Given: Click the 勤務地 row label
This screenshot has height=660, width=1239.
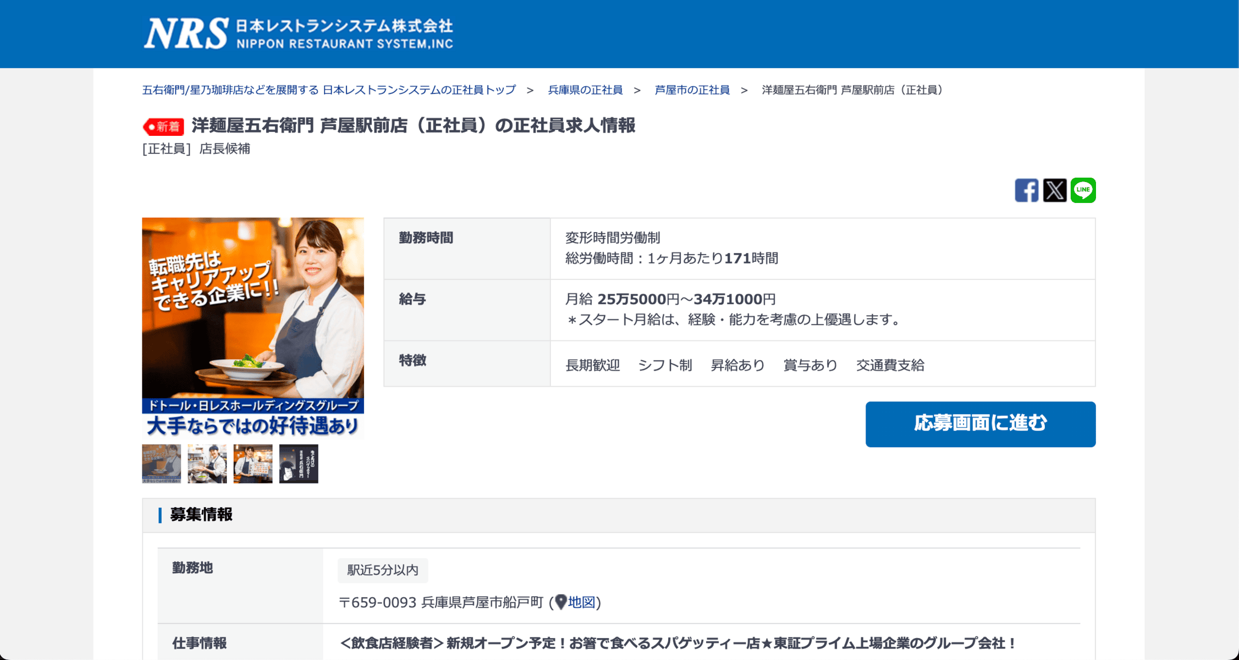Looking at the screenshot, I should (x=192, y=568).
